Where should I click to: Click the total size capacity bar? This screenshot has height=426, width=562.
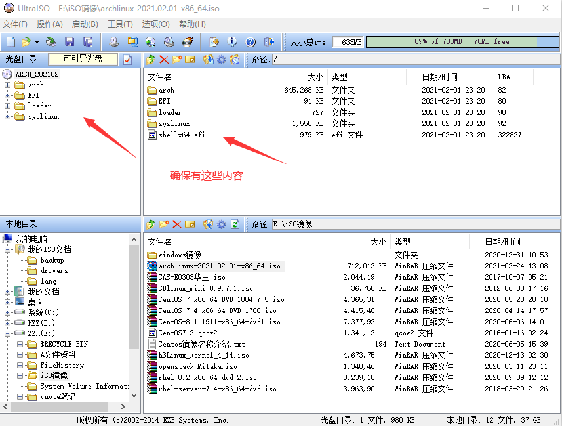click(462, 41)
